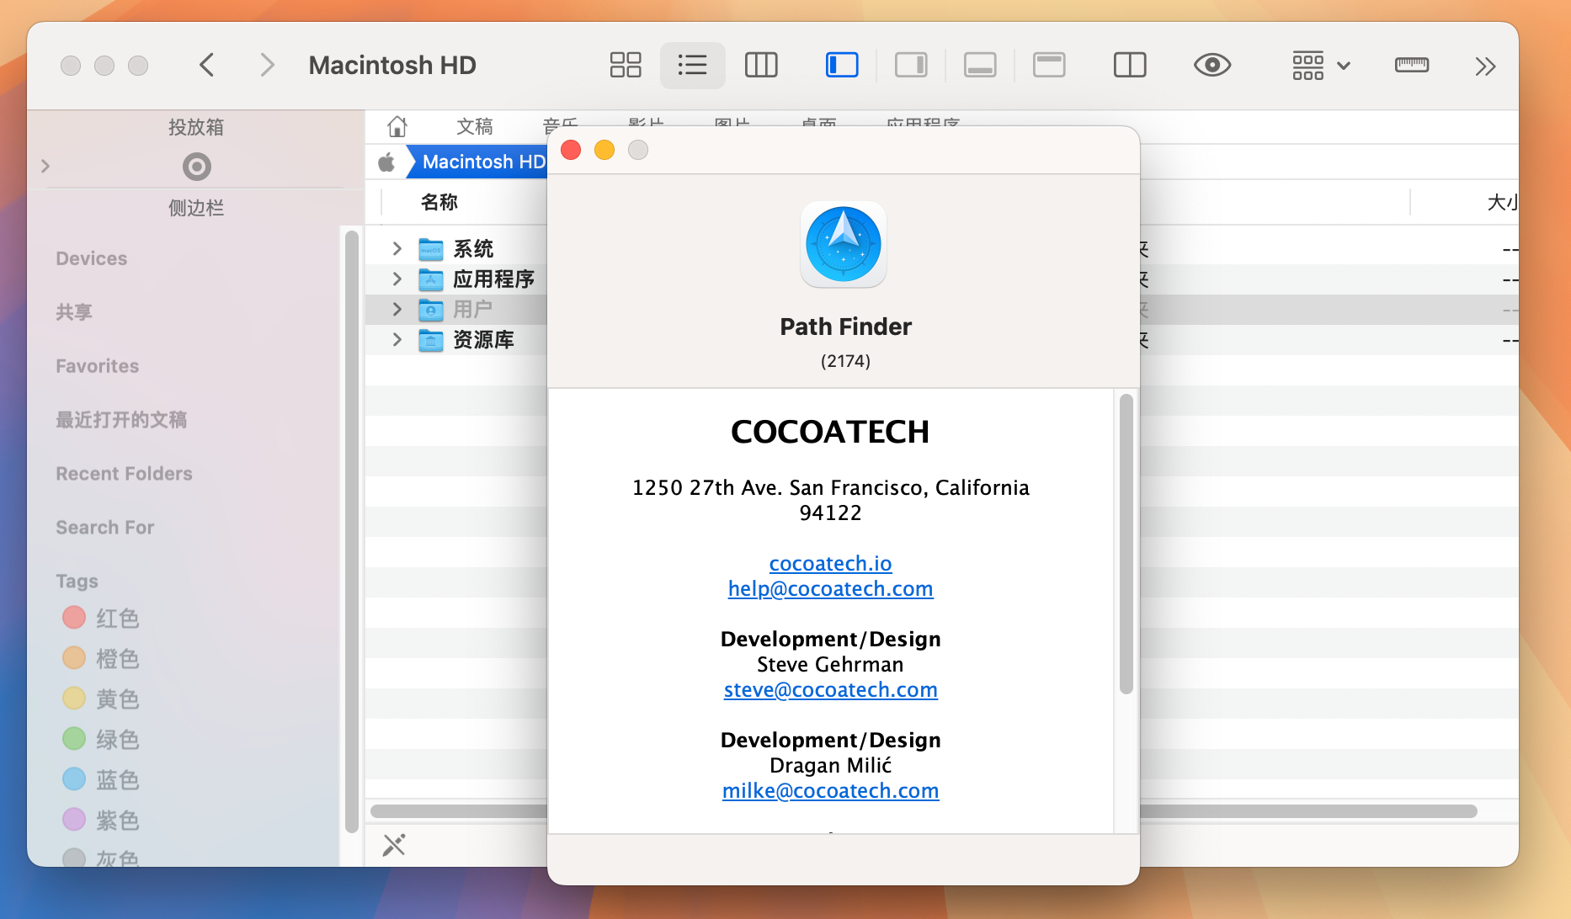Click the Path Finder compass app icon
The width and height of the screenshot is (1571, 919).
pyautogui.click(x=844, y=244)
